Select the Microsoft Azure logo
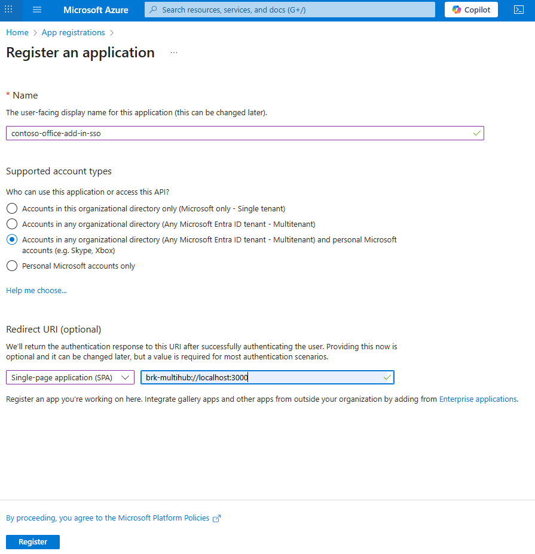Image resolution: width=535 pixels, height=554 pixels. coord(96,10)
